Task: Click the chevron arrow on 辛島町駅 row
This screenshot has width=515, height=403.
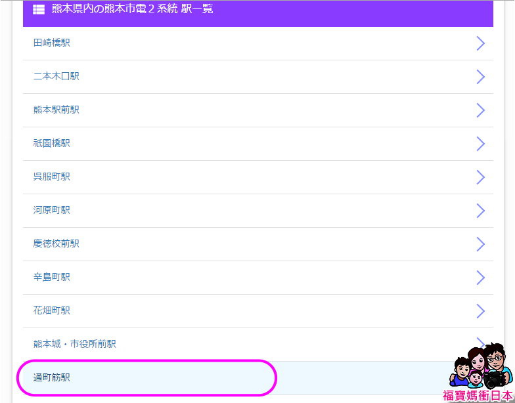Action: point(481,278)
